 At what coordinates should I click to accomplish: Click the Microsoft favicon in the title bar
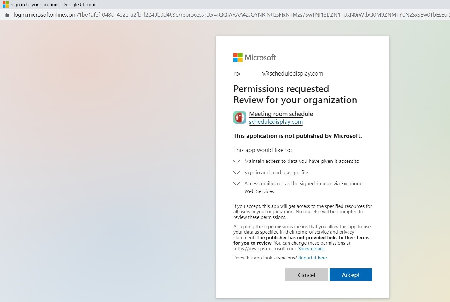point(6,4)
